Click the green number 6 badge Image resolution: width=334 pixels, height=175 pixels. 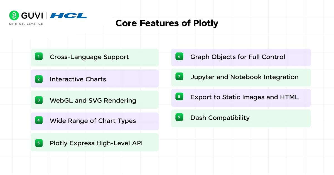(x=179, y=57)
